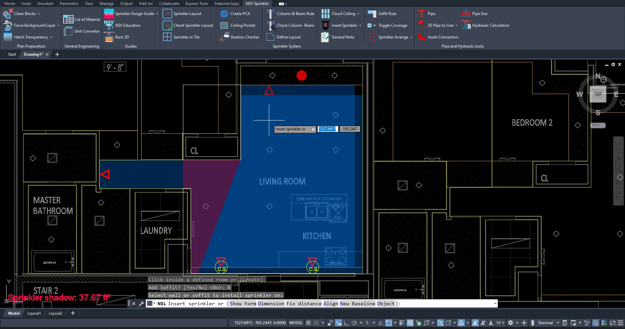
Task: Switch to Layout1 tab
Action: click(34, 313)
